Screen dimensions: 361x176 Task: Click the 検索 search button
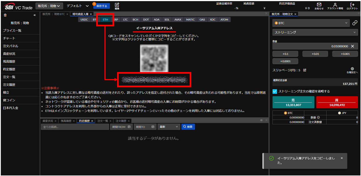[x=188, y=127]
